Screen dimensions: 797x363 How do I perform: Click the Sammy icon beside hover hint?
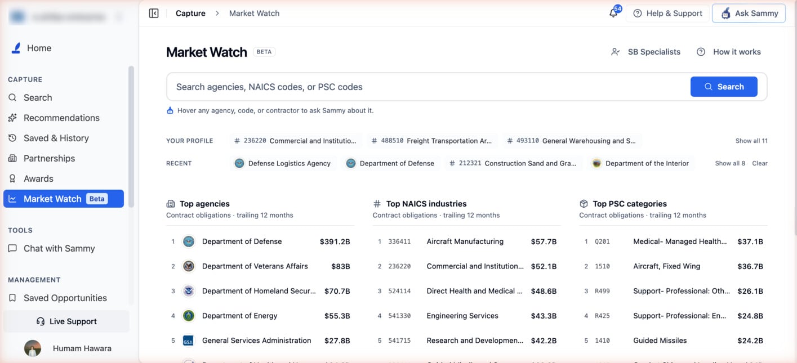click(x=170, y=110)
